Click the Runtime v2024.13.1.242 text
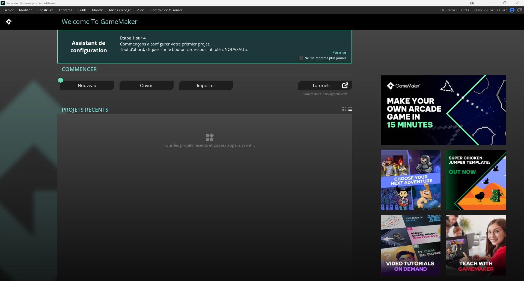 [489, 10]
